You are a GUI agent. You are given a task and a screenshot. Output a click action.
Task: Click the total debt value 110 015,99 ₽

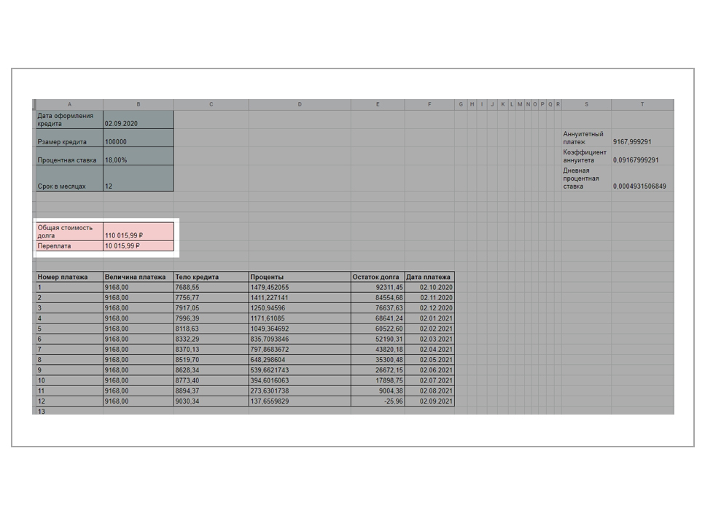point(139,232)
